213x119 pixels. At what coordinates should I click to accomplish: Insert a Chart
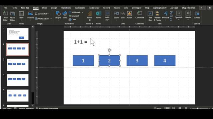[x=73, y=20]
